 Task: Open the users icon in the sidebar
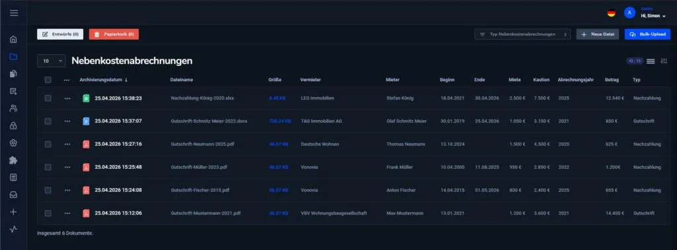click(13, 108)
